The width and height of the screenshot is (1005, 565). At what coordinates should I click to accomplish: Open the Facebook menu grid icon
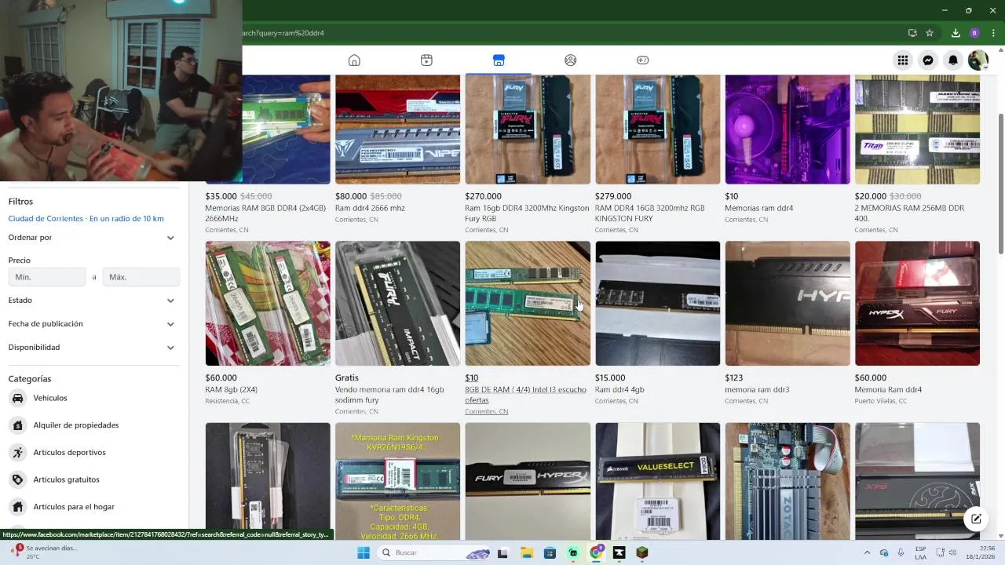point(903,60)
